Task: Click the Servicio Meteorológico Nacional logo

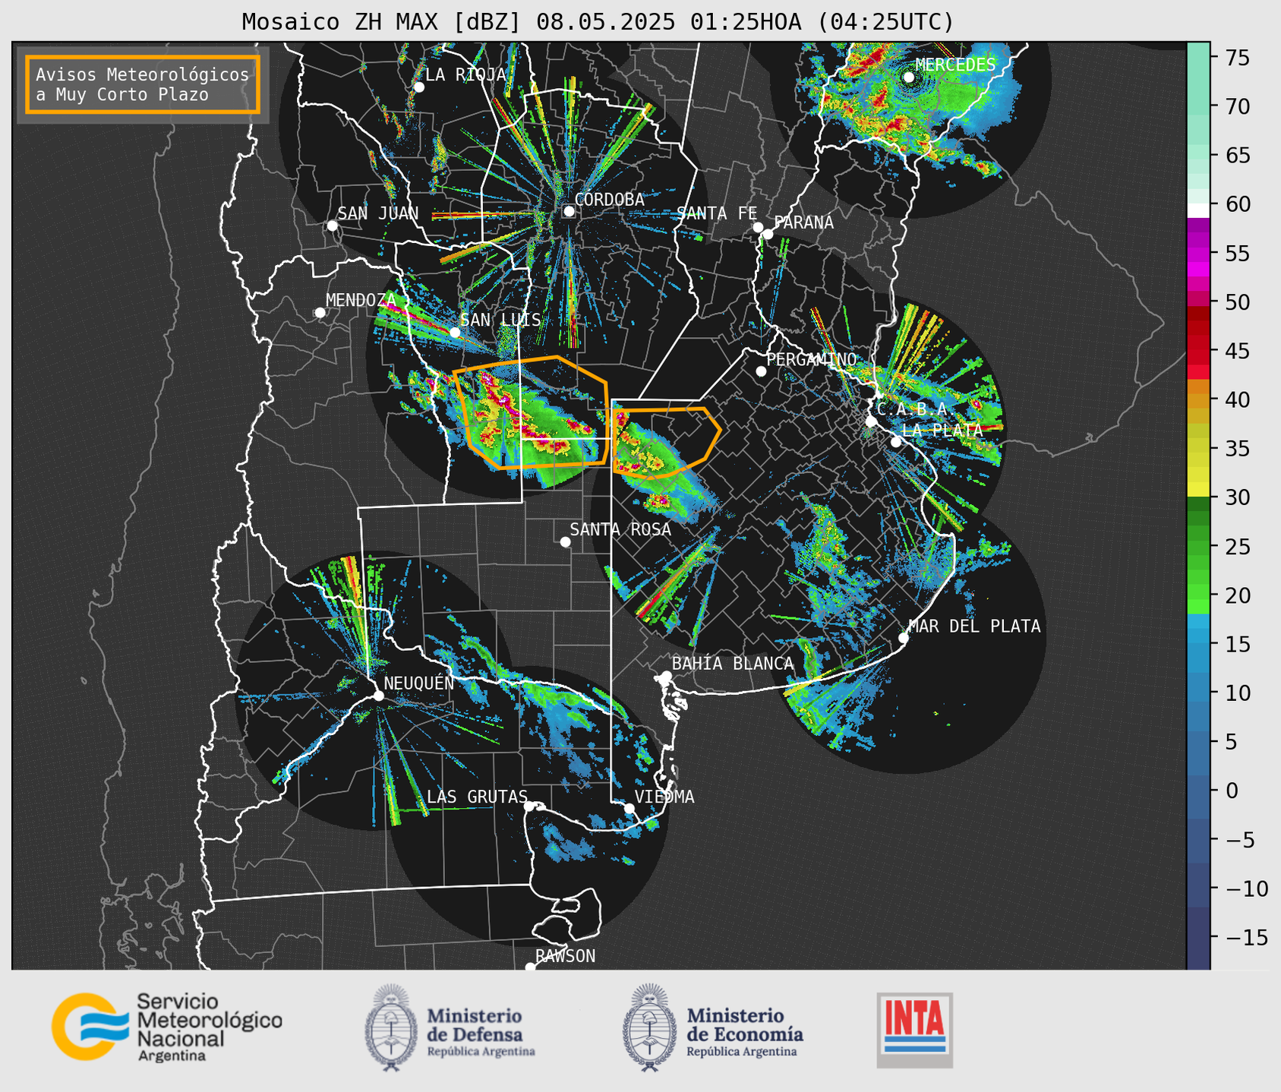Action: coord(167,1027)
